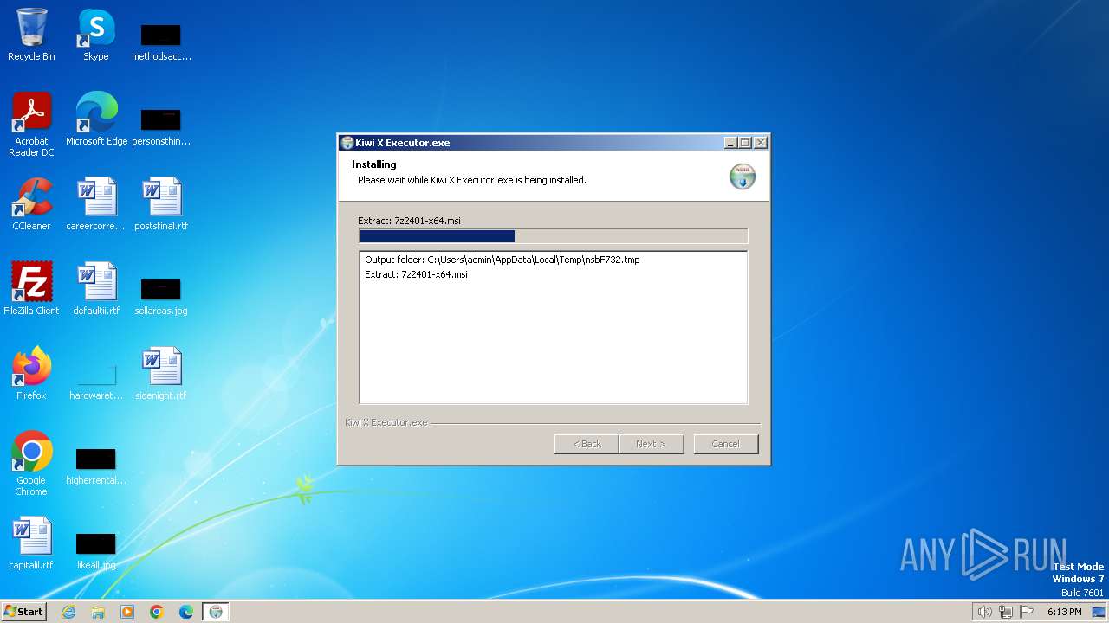Select the hardwaret... desktop file
The height and width of the screenshot is (623, 1109).
point(96,381)
